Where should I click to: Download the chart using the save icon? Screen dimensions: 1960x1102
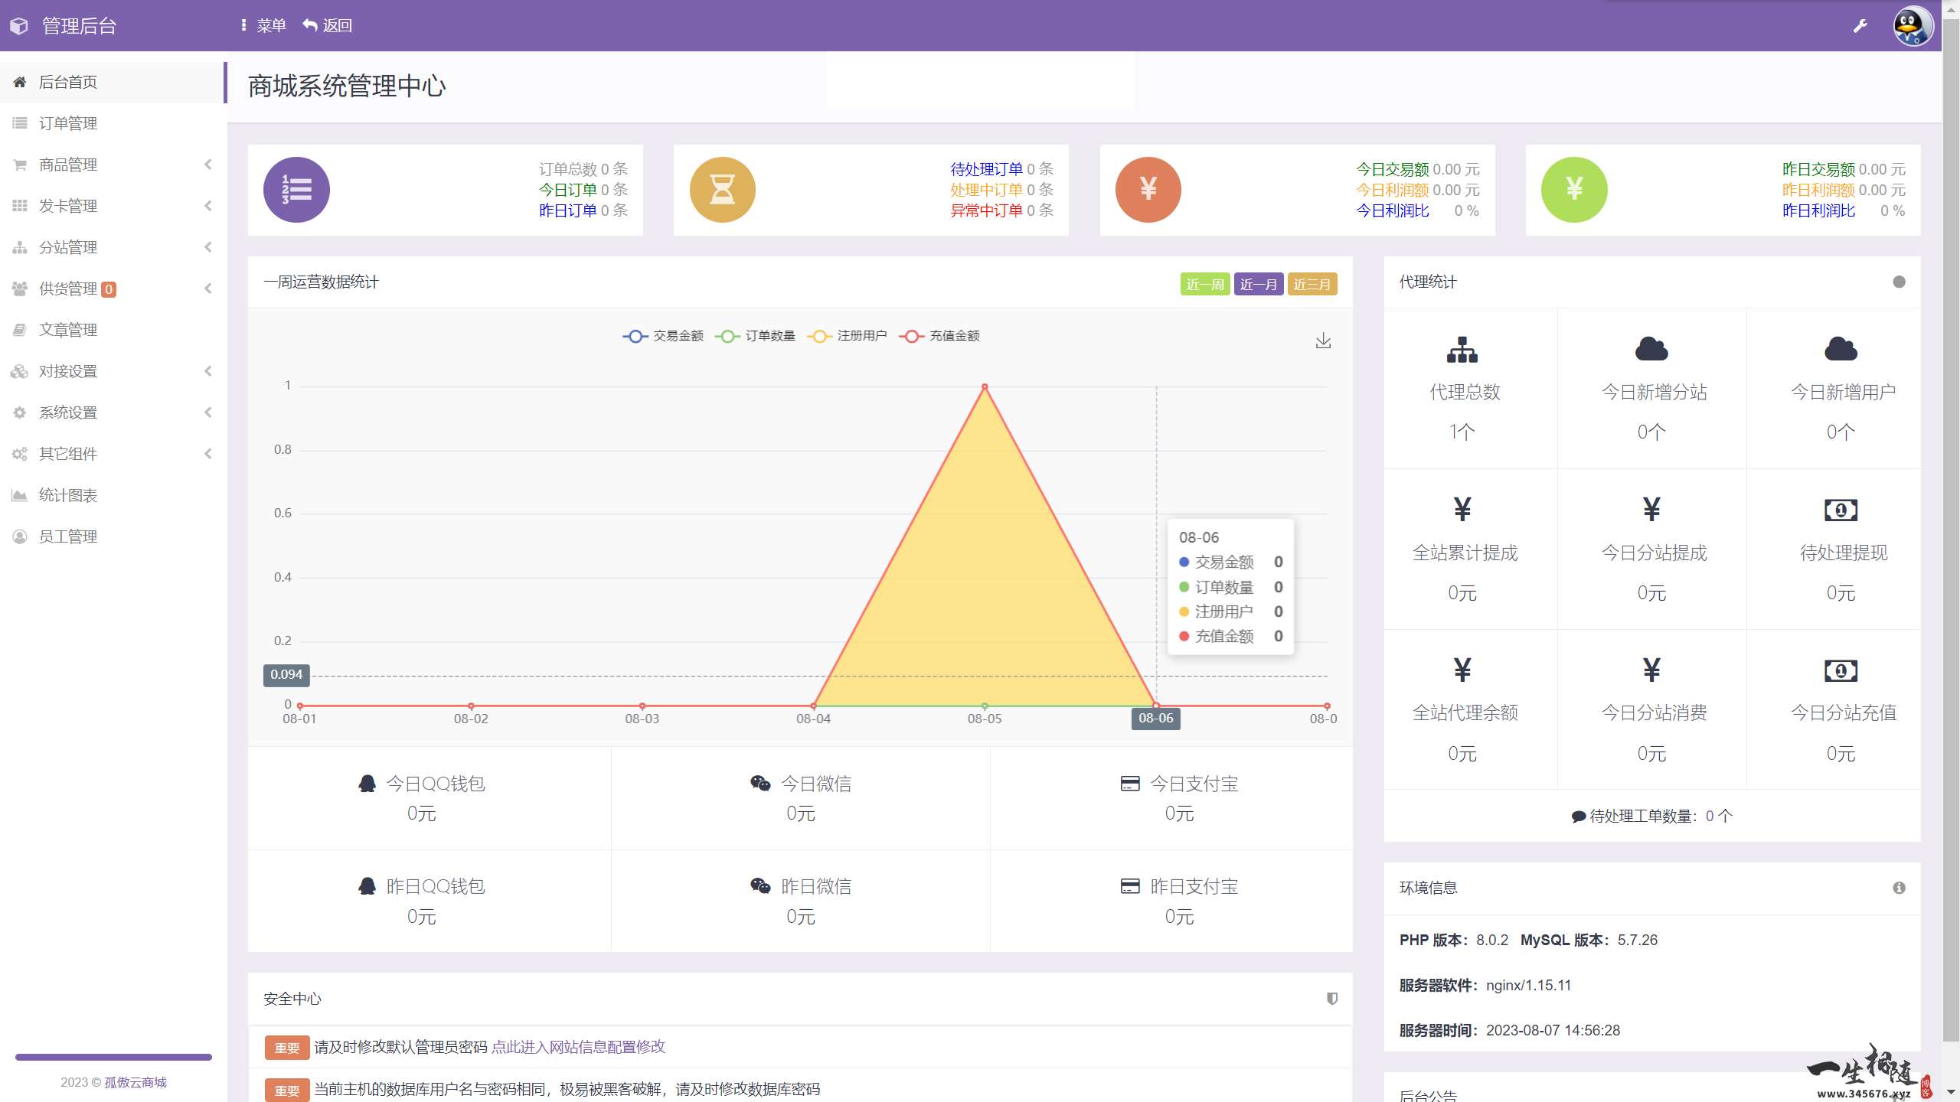pyautogui.click(x=1323, y=341)
